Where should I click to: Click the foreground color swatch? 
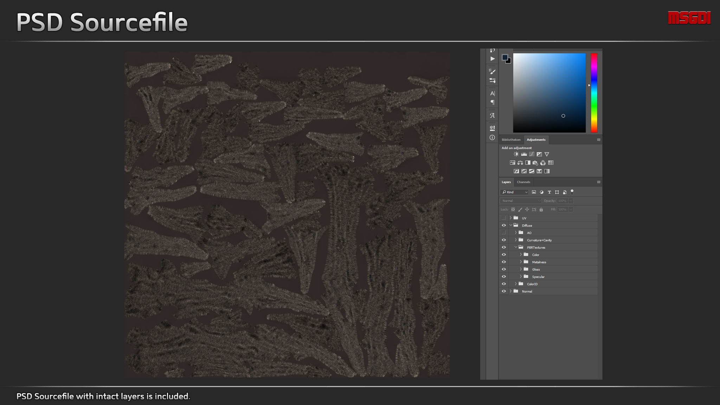tap(504, 57)
